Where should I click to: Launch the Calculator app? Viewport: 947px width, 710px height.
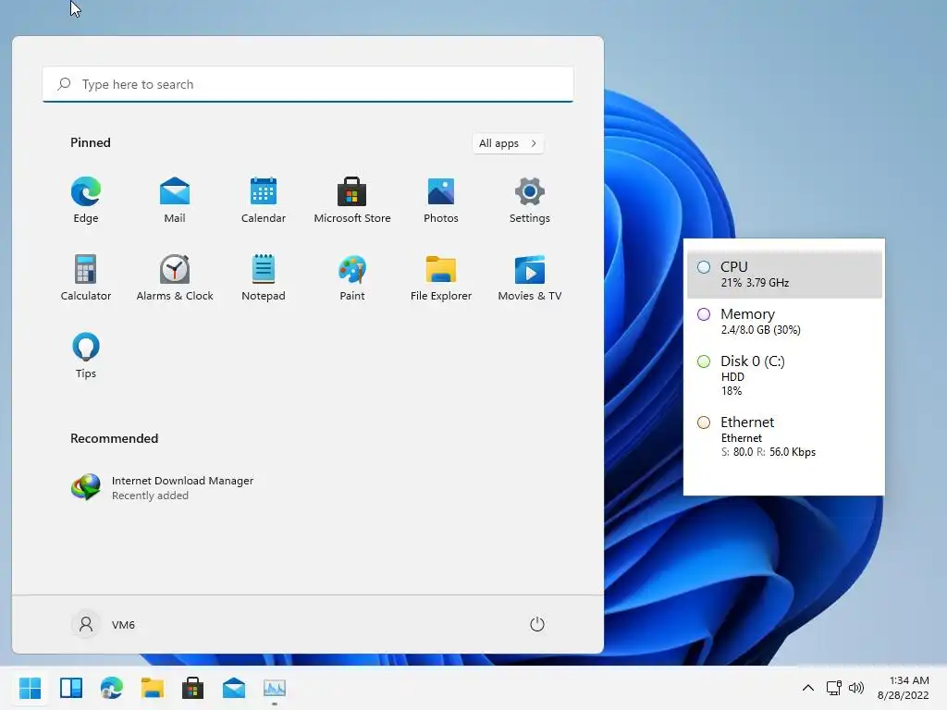click(x=86, y=277)
